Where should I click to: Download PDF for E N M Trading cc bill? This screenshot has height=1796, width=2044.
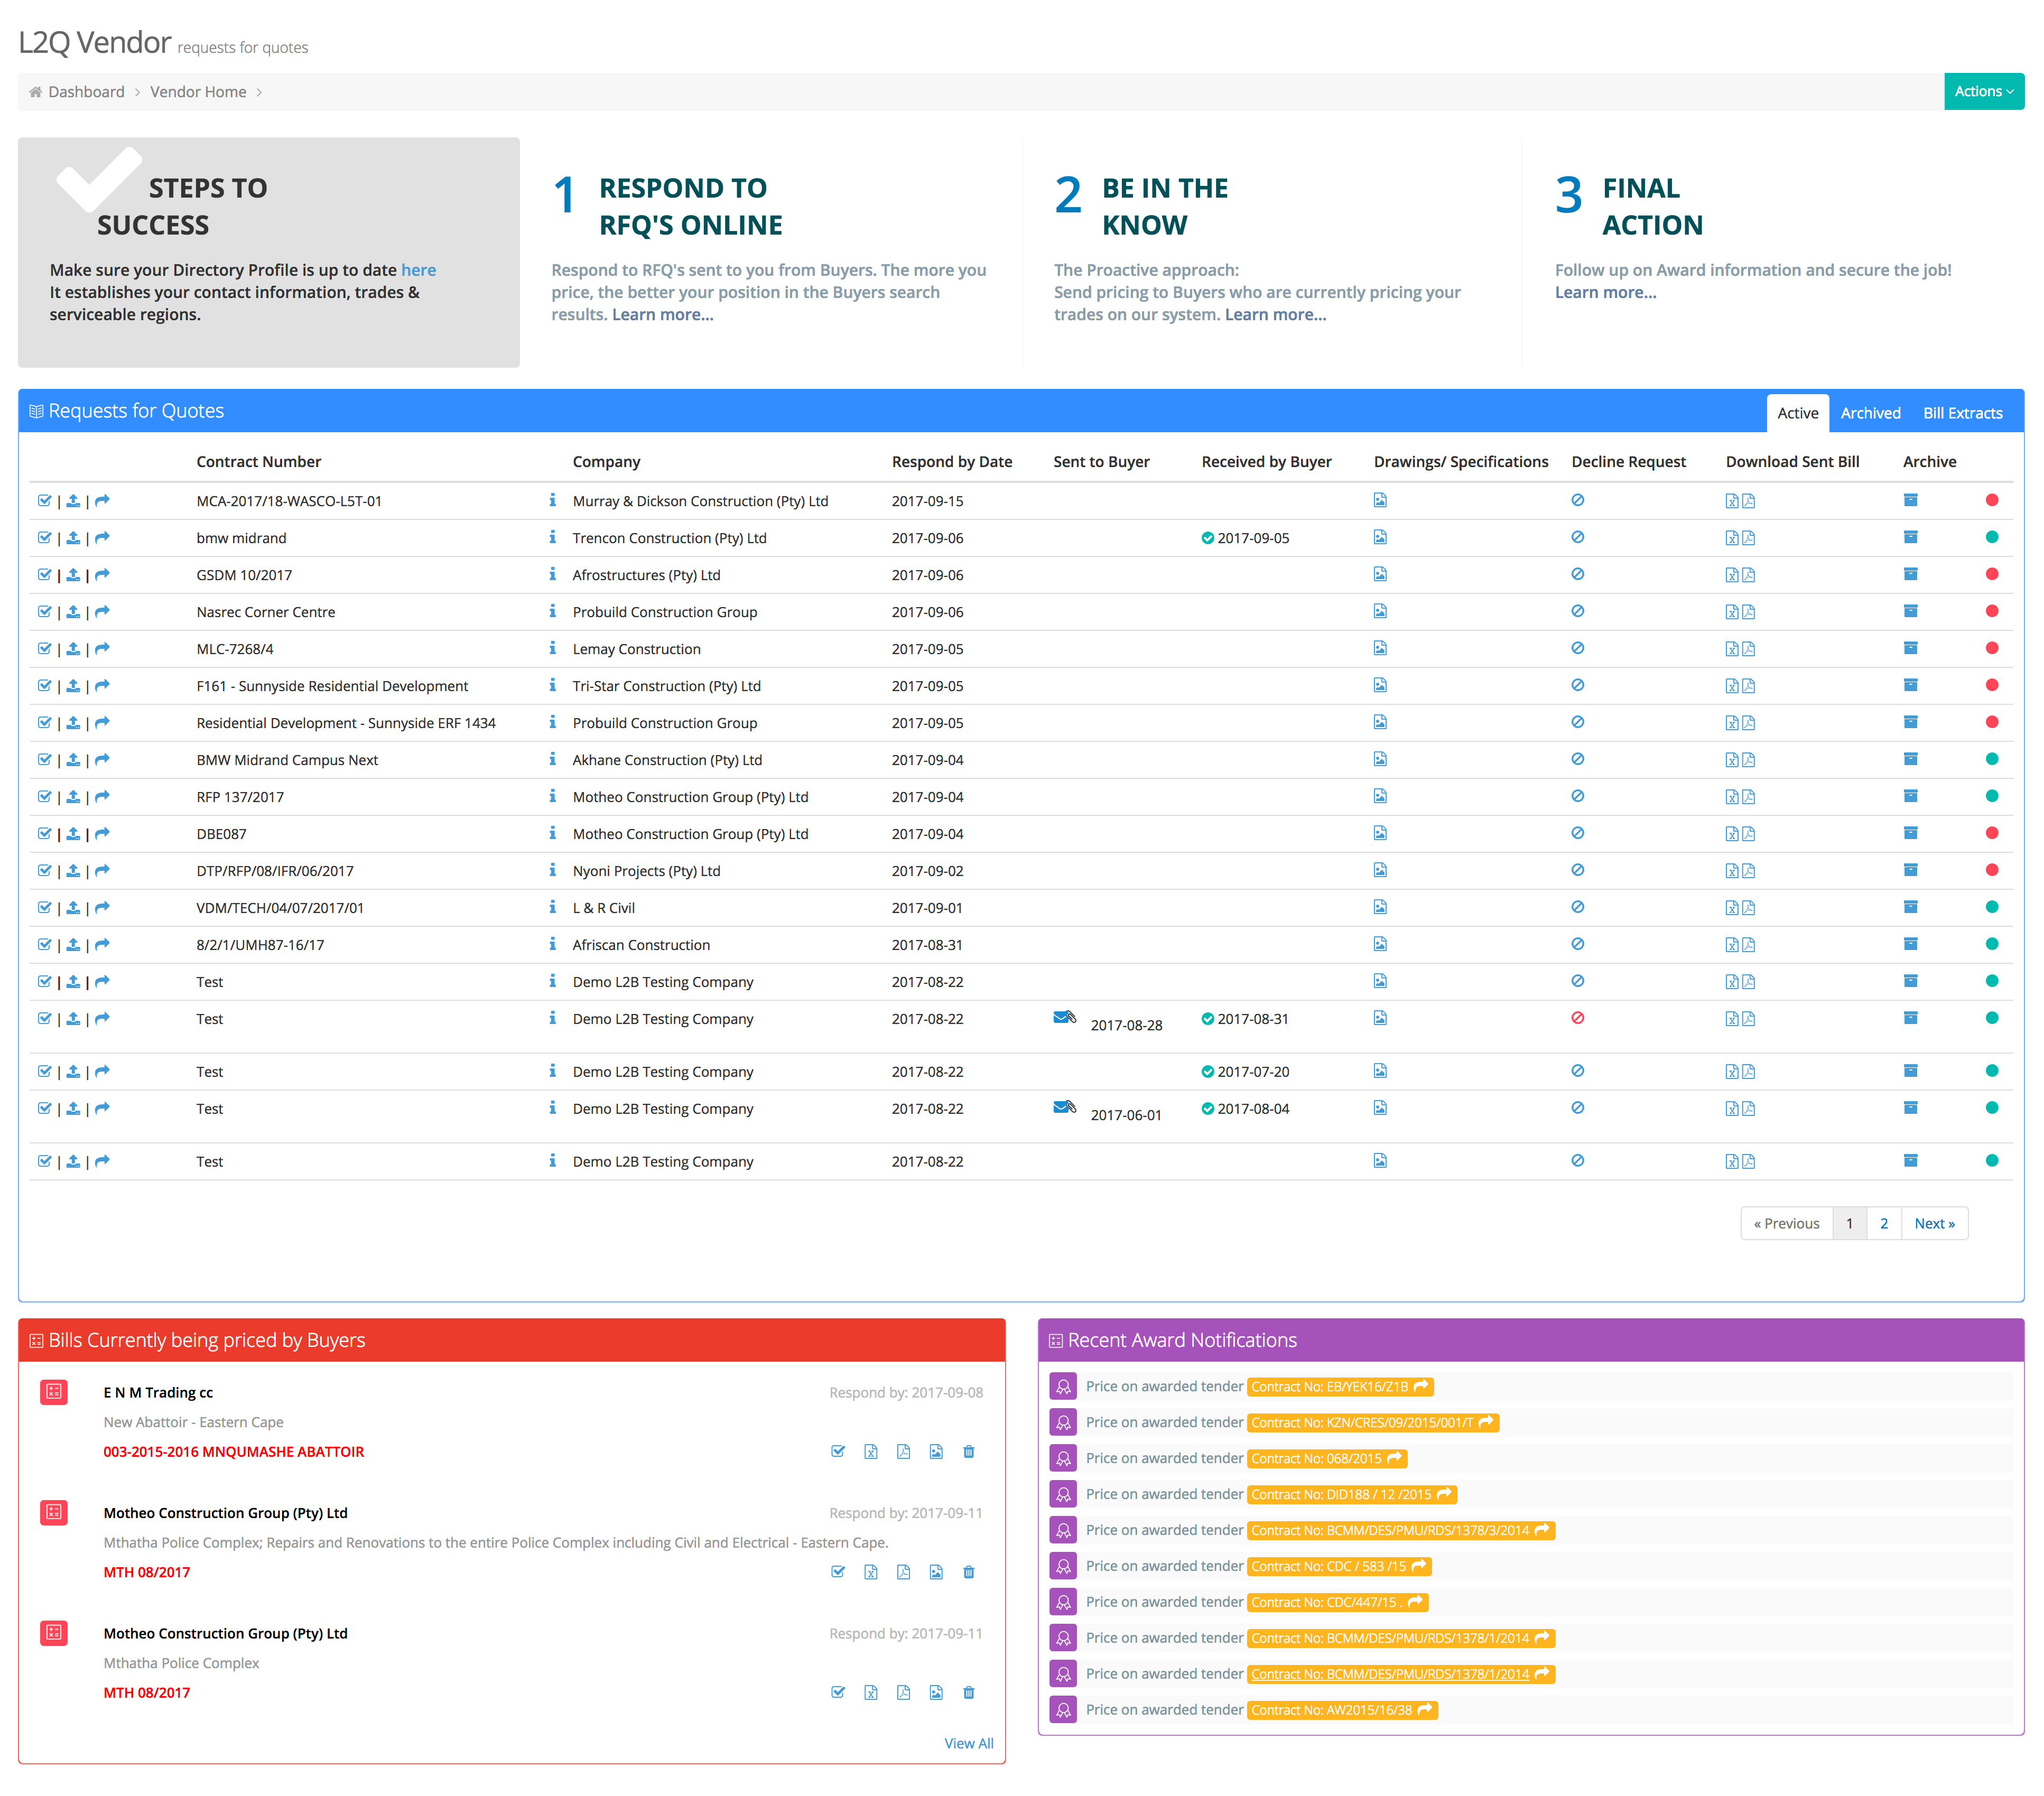[x=903, y=1451]
